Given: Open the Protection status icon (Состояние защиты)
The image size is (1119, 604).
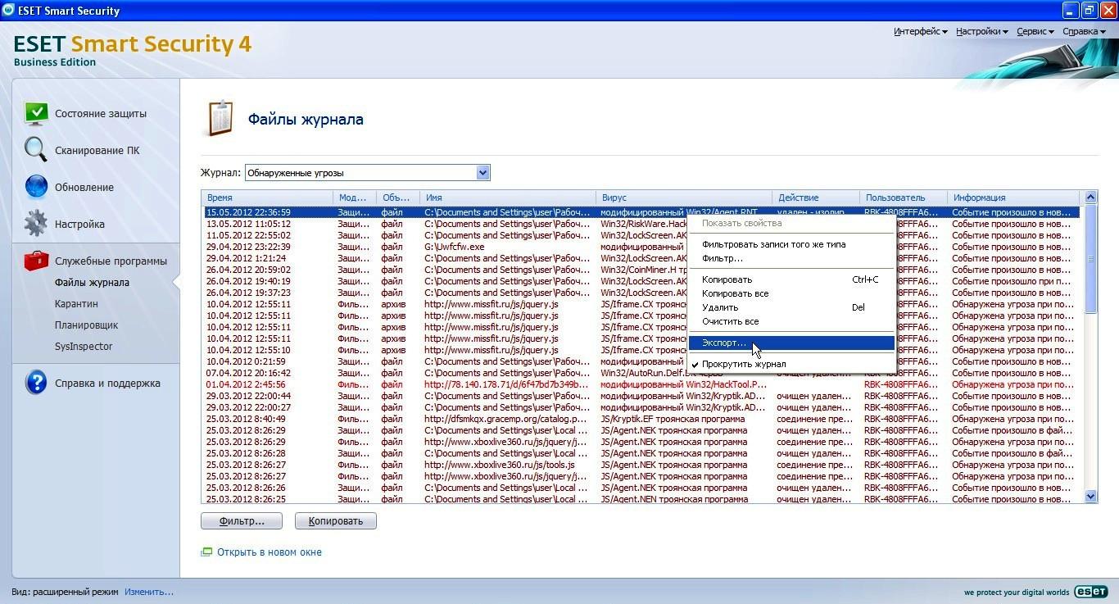Looking at the screenshot, I should click(36, 113).
